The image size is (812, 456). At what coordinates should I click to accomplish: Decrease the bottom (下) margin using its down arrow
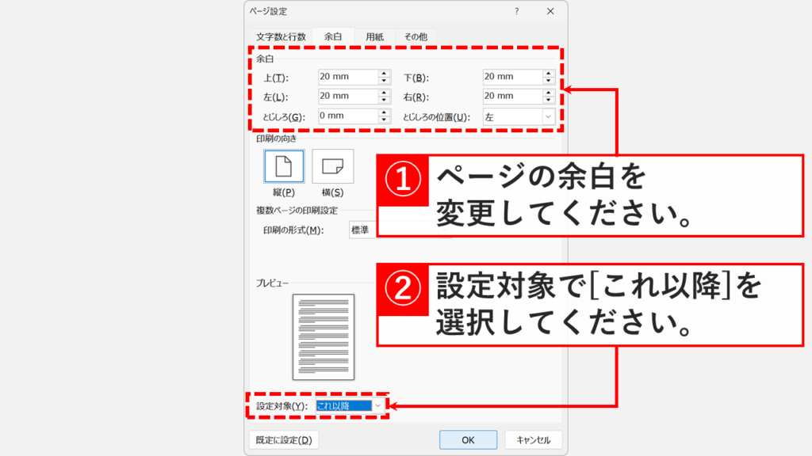(547, 80)
